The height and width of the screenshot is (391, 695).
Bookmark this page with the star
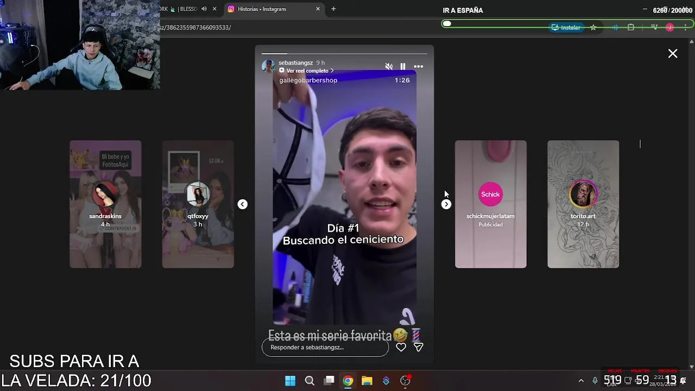pos(593,27)
